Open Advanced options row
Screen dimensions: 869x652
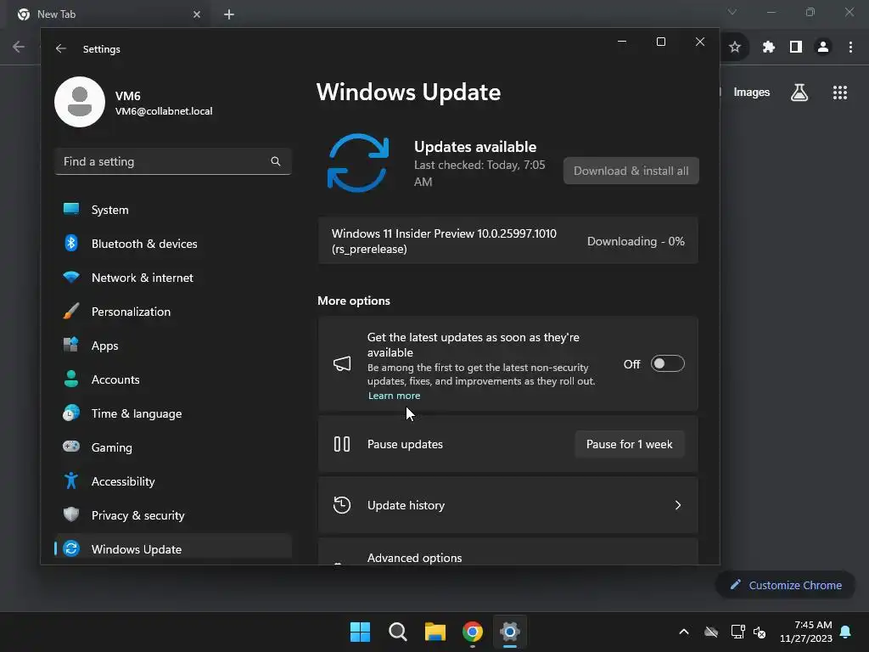point(507,552)
